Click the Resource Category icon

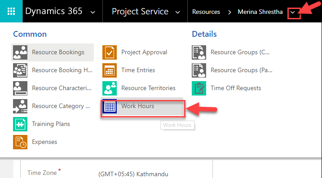point(20,106)
